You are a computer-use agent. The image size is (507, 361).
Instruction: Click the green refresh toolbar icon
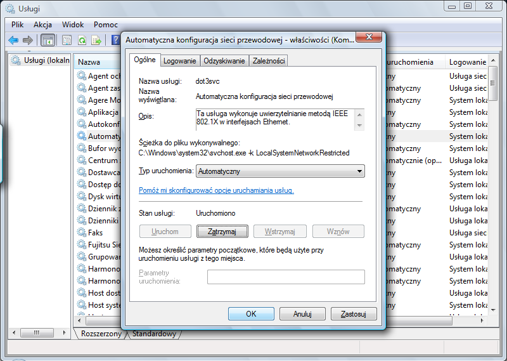[82, 40]
